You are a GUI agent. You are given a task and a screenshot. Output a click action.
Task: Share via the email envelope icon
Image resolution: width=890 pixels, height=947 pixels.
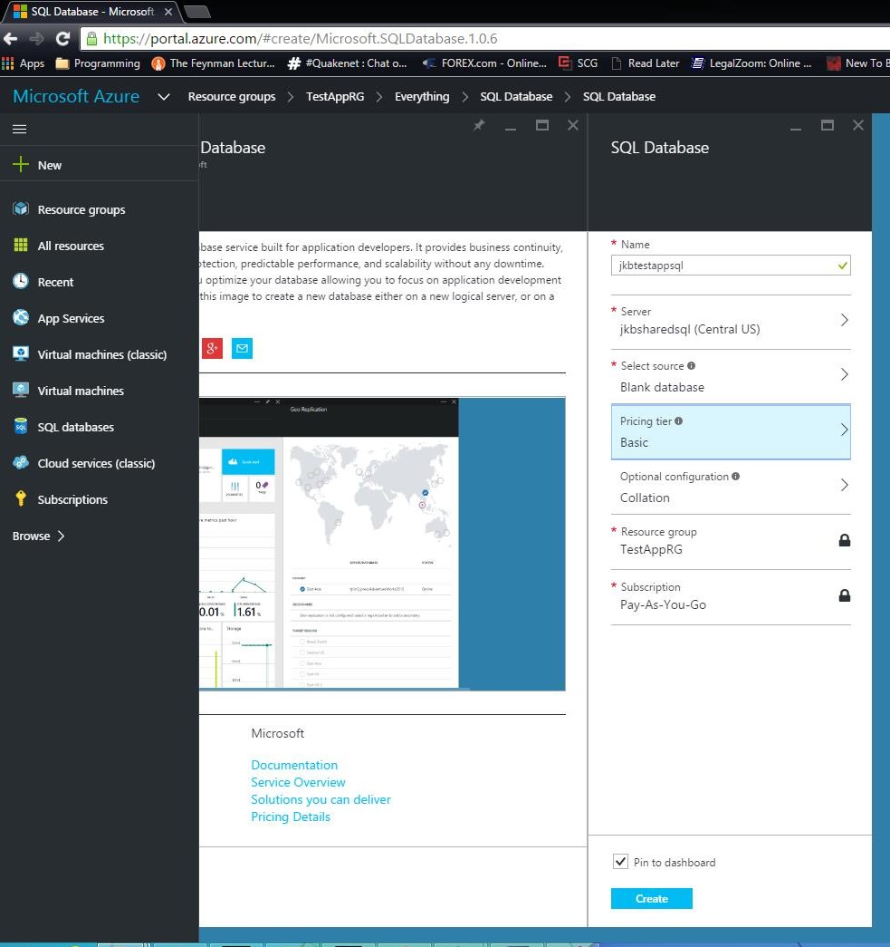[242, 348]
